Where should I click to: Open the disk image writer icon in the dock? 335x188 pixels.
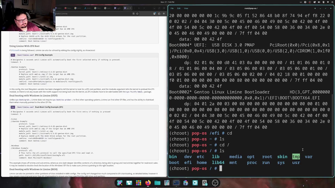pyautogui.click(x=205, y=183)
